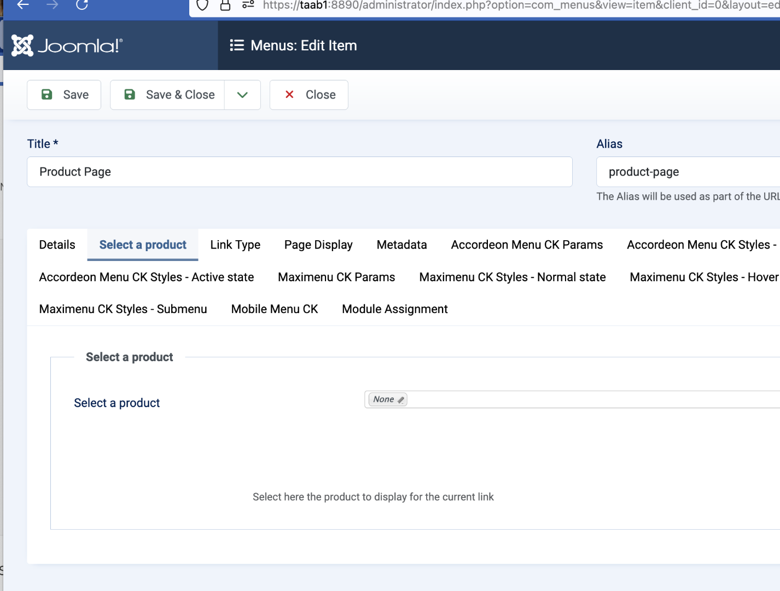Open Maximenu CK Styles - Normal state tab

(x=513, y=277)
